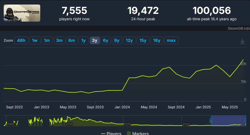The image size is (250, 135).
Task: Click the 100,056 all-time peak figure
Action: (x=212, y=10)
